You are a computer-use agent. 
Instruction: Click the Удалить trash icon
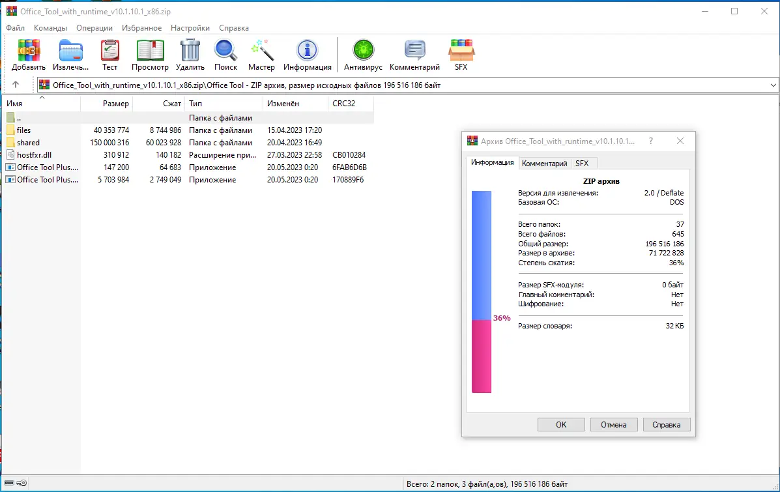pos(190,51)
